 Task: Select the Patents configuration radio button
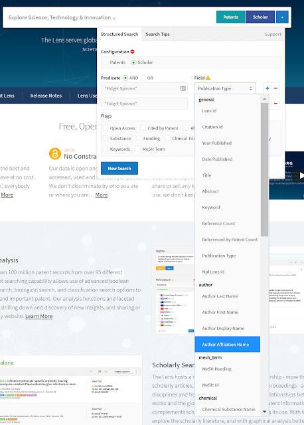click(106, 62)
